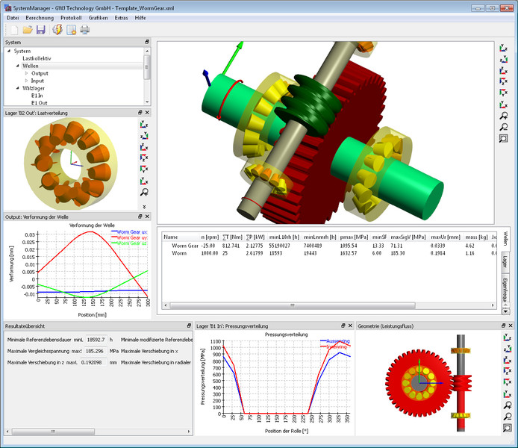Screen dimensions: 518x448
Task: Expand the Output node in the System tree
Action: 26,73
